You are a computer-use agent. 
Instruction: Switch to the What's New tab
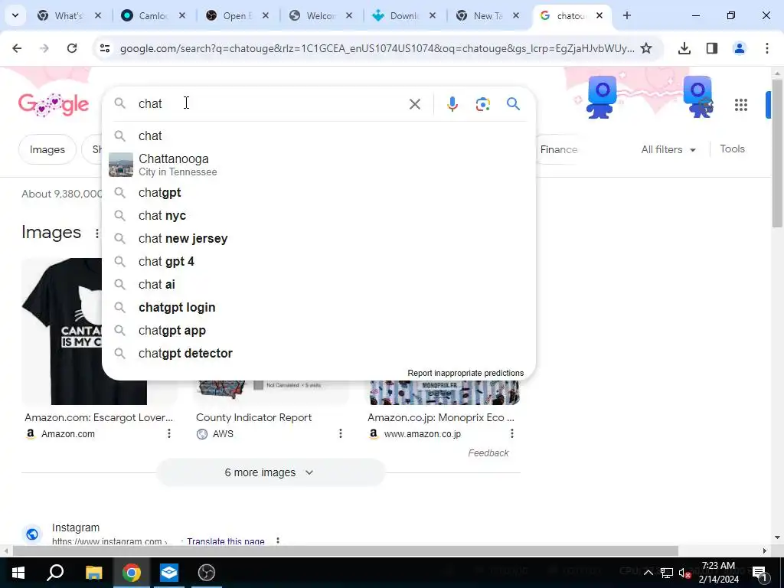(67, 15)
